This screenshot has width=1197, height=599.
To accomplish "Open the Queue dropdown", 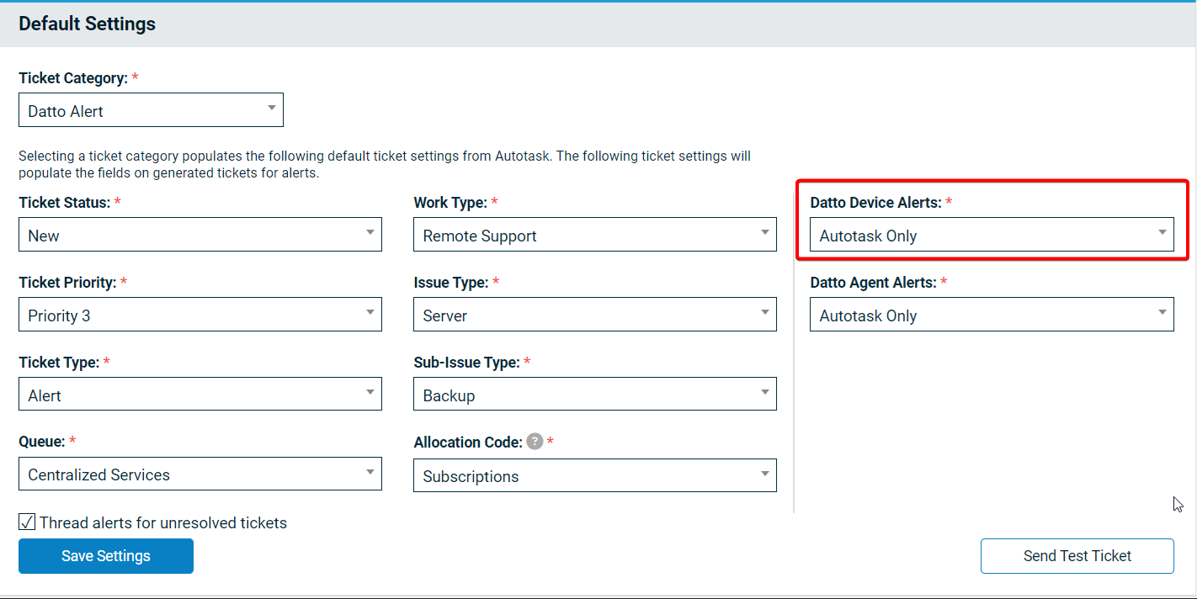I will click(200, 474).
